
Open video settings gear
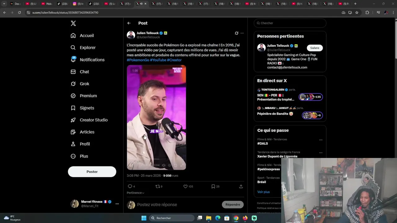[x=169, y=165]
